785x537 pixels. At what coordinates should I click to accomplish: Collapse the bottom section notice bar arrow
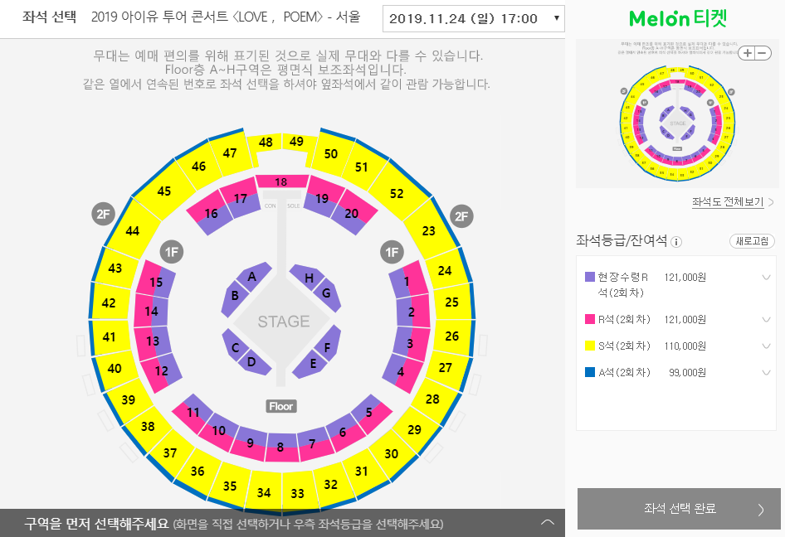pos(547,523)
